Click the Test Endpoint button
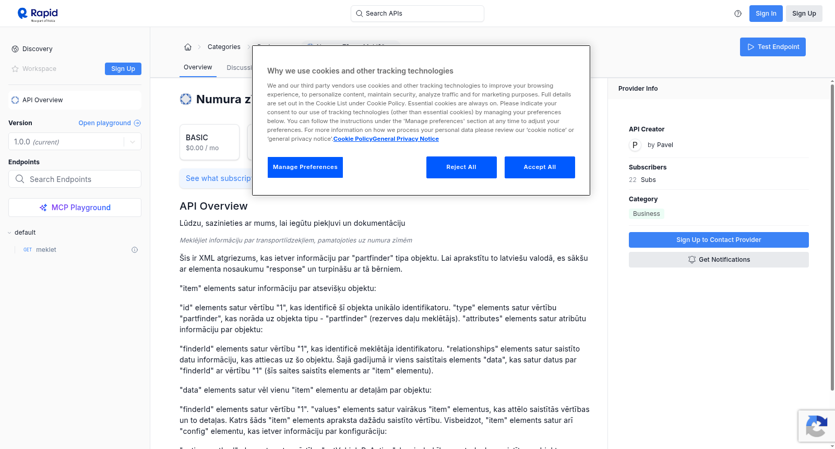This screenshot has width=835, height=449. (773, 47)
